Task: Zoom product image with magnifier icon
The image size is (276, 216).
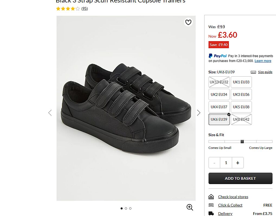Action: (x=190, y=207)
